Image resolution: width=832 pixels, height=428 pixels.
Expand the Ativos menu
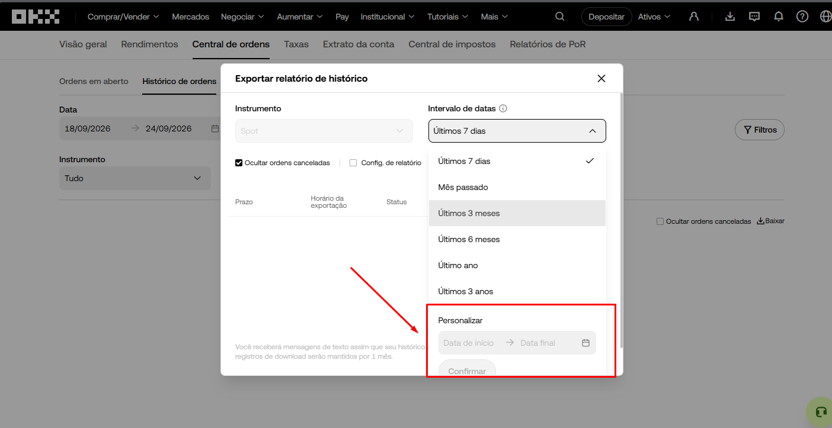[654, 17]
